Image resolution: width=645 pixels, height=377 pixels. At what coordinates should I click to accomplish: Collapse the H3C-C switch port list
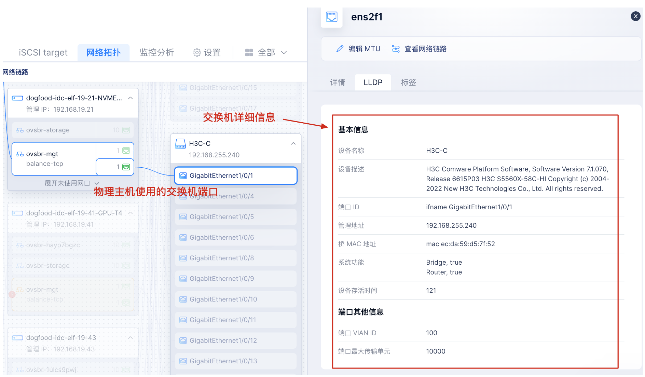293,144
